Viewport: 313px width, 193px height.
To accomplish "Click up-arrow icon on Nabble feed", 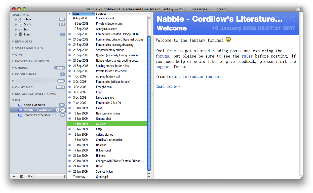I will [57, 110].
